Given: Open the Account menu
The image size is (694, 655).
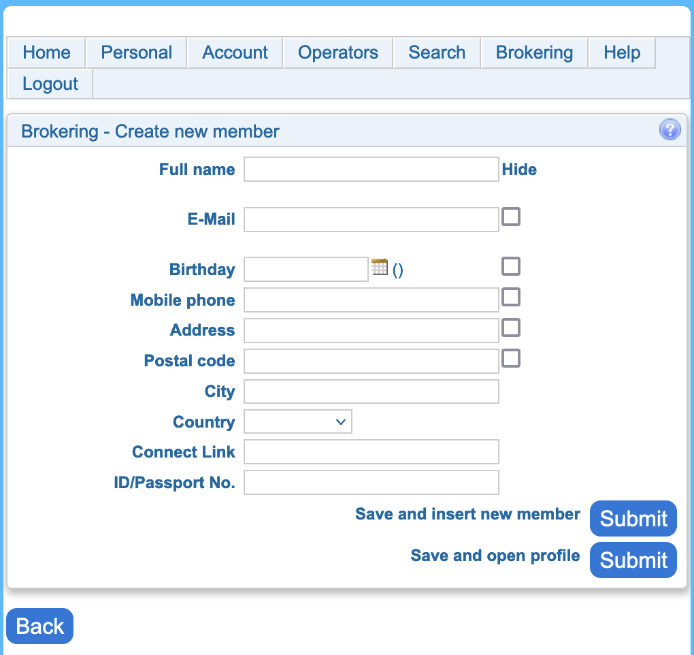Looking at the screenshot, I should tap(235, 52).
